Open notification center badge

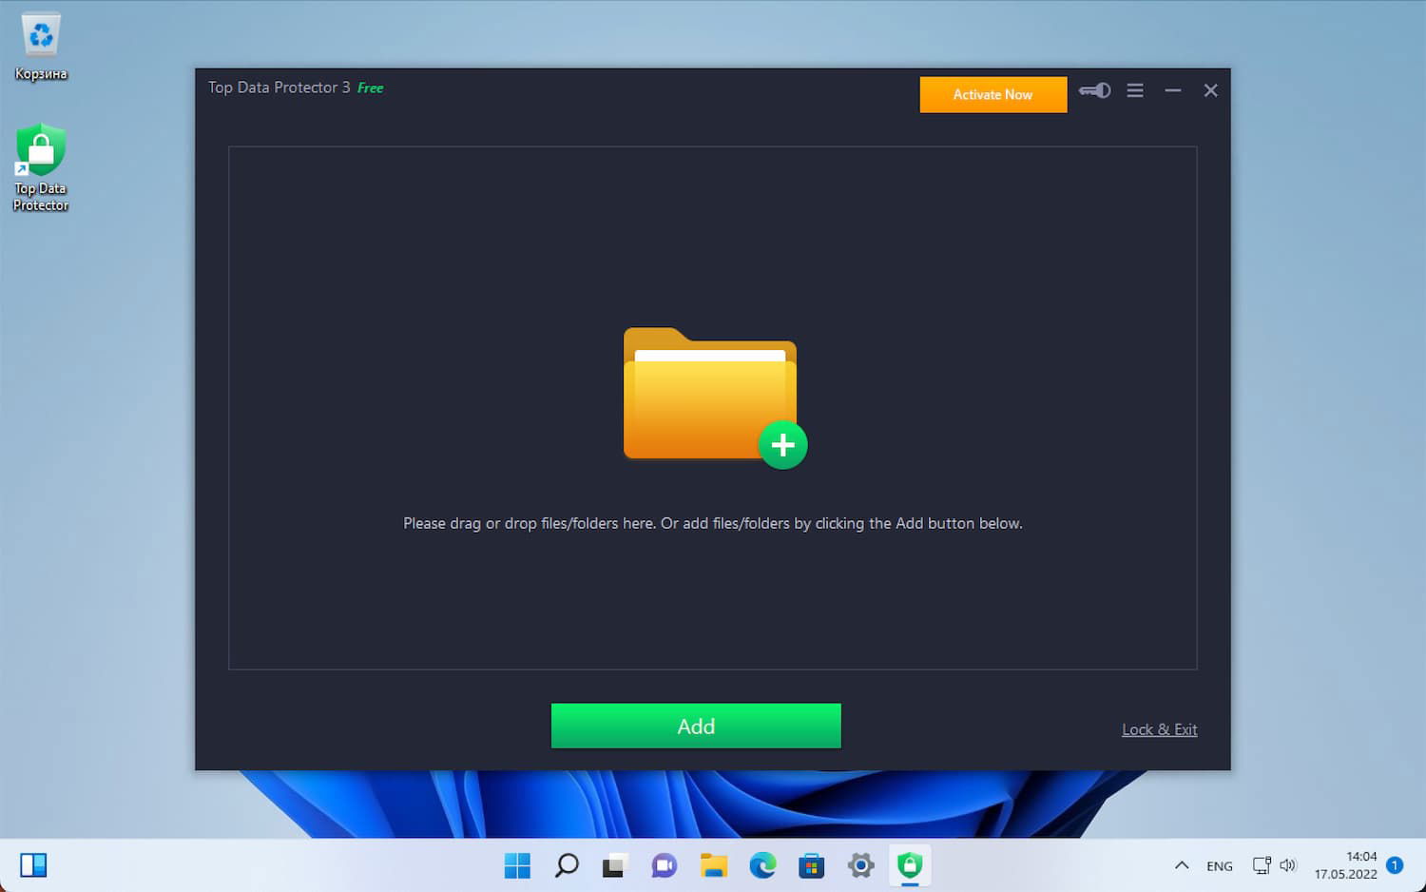coord(1395,865)
